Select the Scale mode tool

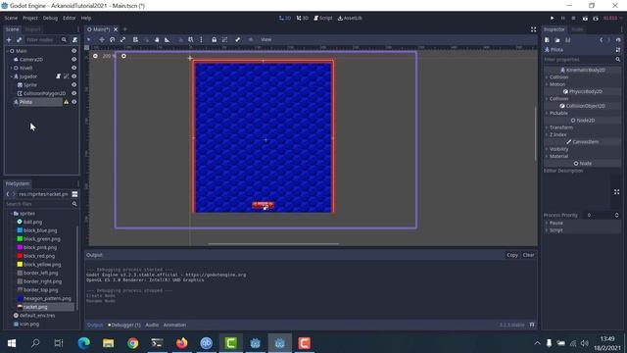[x=122, y=39]
